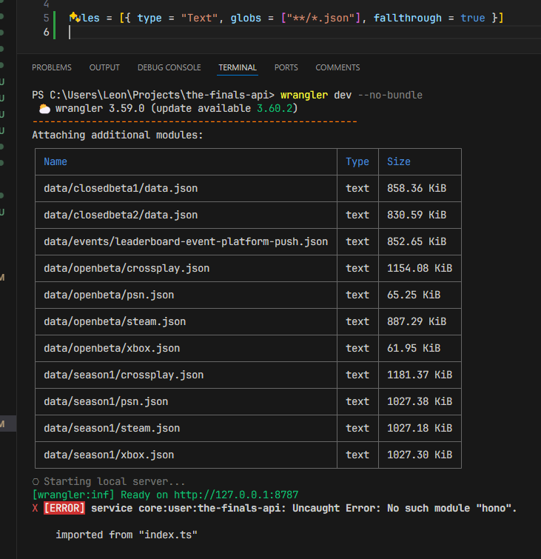
Task: Click the globs keyword on line 5
Action: coord(246,18)
